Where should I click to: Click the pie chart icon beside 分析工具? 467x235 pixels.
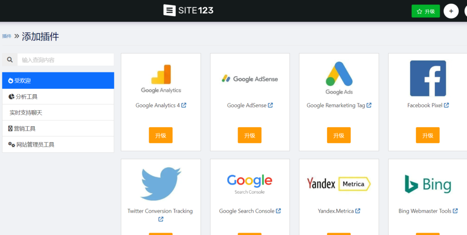[11, 97]
